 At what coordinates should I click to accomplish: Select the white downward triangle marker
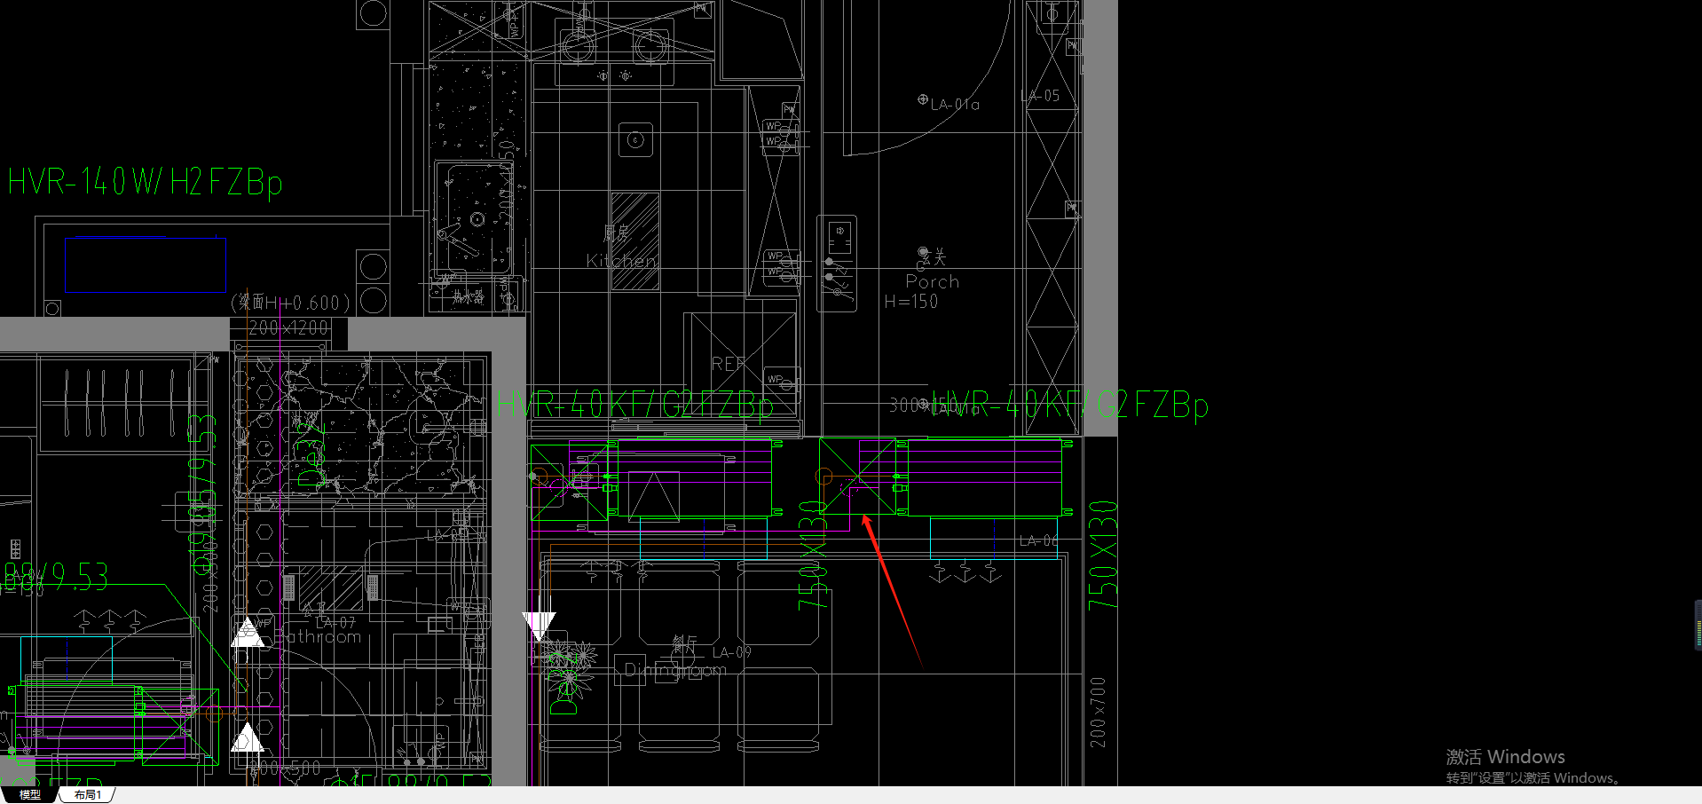[x=539, y=626]
